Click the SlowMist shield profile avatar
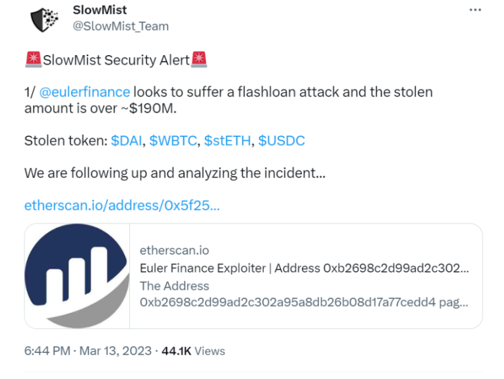Screen dimensions: 504x379 pos(45,19)
